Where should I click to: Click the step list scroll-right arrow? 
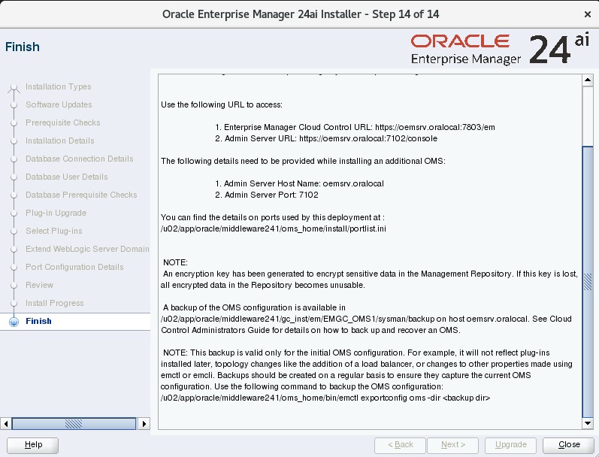[x=144, y=423]
